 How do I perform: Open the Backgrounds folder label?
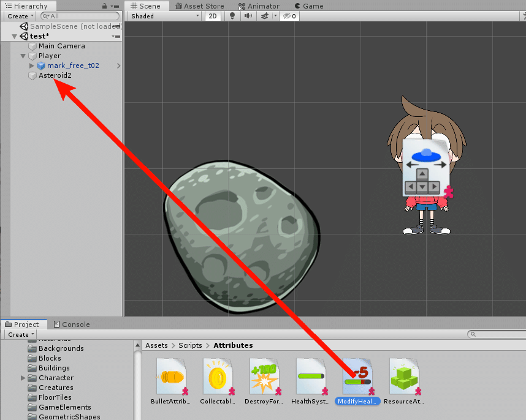(x=61, y=348)
